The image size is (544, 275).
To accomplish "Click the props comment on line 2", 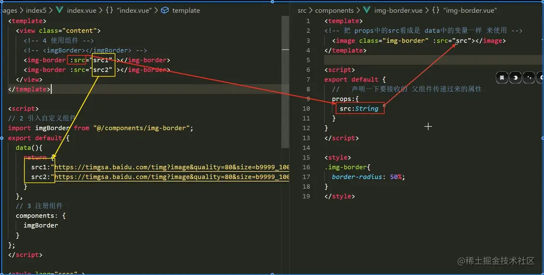I will 423,30.
